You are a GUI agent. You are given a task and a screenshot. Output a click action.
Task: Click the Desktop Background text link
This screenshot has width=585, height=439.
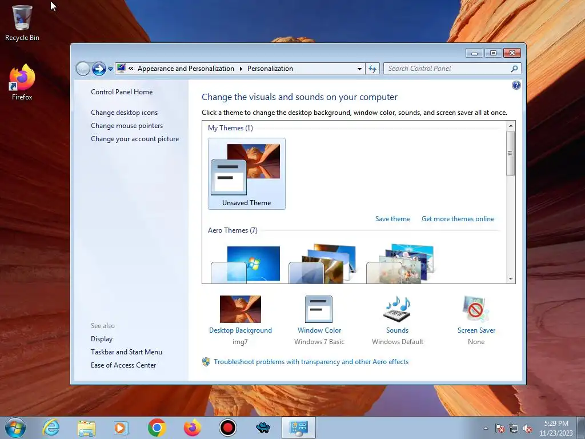(241, 330)
